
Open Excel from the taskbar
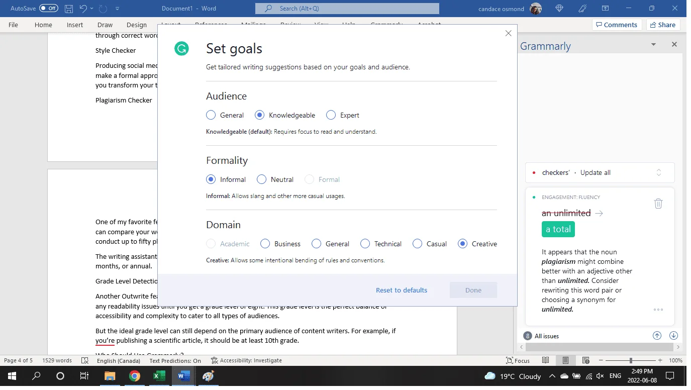[x=159, y=376]
